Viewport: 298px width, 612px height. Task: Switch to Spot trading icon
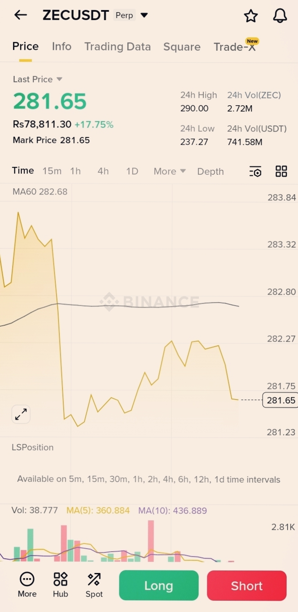click(94, 585)
